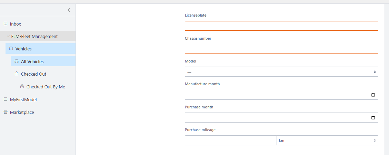Open the Purchase month calendar picker
Viewport: 389px width, 155px height.
(373, 118)
